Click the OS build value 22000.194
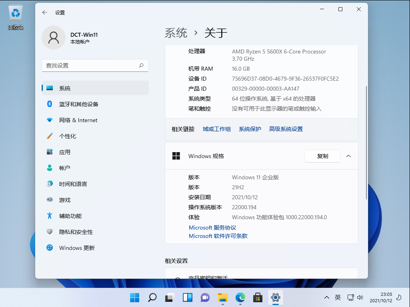Screen dimensions: 410x307 [x=244, y=207]
